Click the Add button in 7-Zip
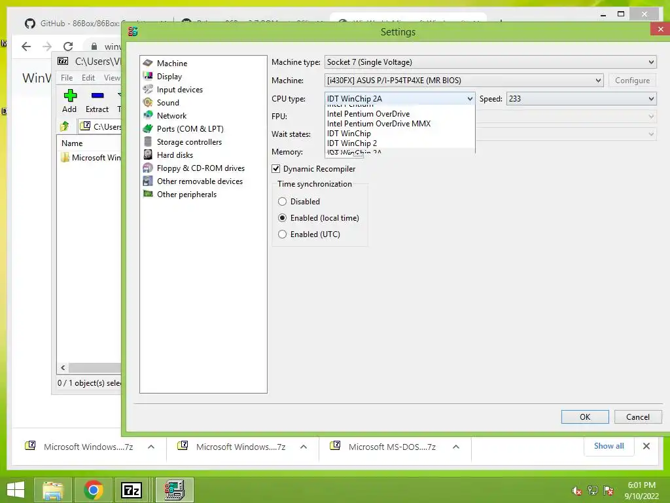 pyautogui.click(x=69, y=101)
